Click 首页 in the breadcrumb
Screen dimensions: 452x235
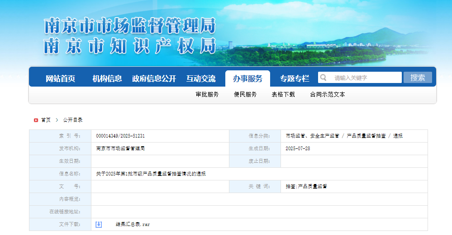[x=46, y=120]
